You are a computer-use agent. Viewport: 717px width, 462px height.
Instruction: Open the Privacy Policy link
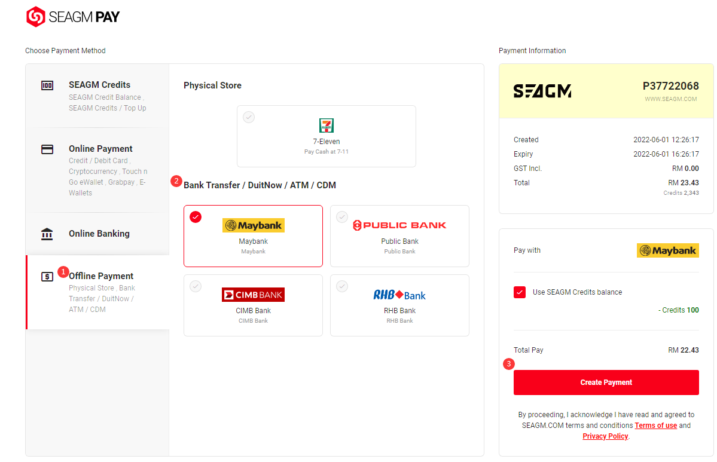[x=605, y=436]
